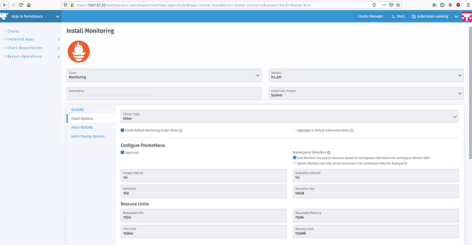Open page actions three-dot menu
This screenshot has width=472, height=245.
point(384,5)
